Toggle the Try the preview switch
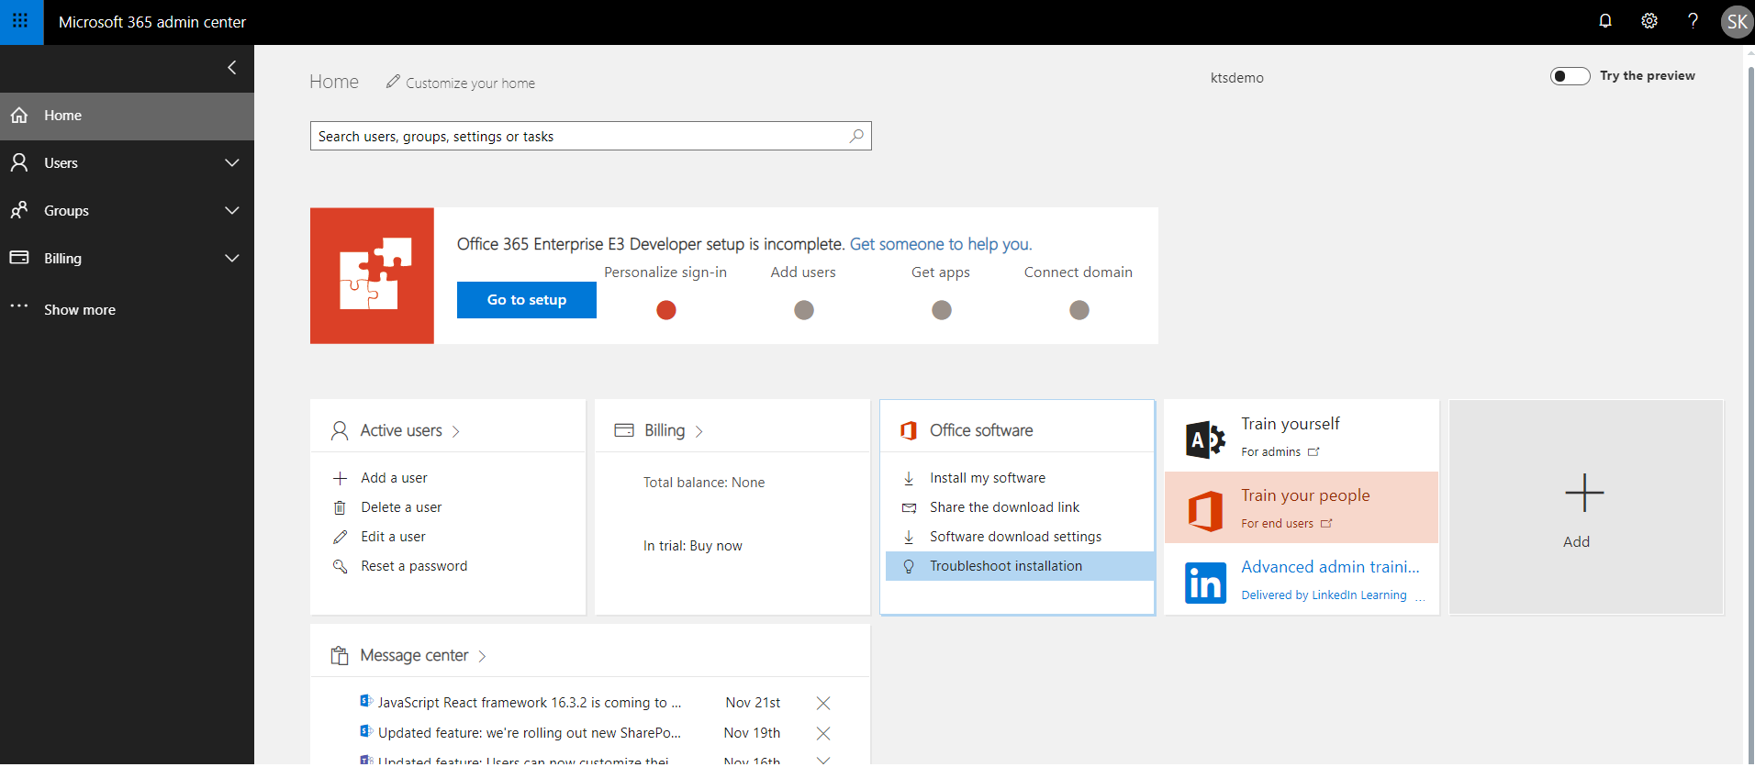 [1570, 76]
